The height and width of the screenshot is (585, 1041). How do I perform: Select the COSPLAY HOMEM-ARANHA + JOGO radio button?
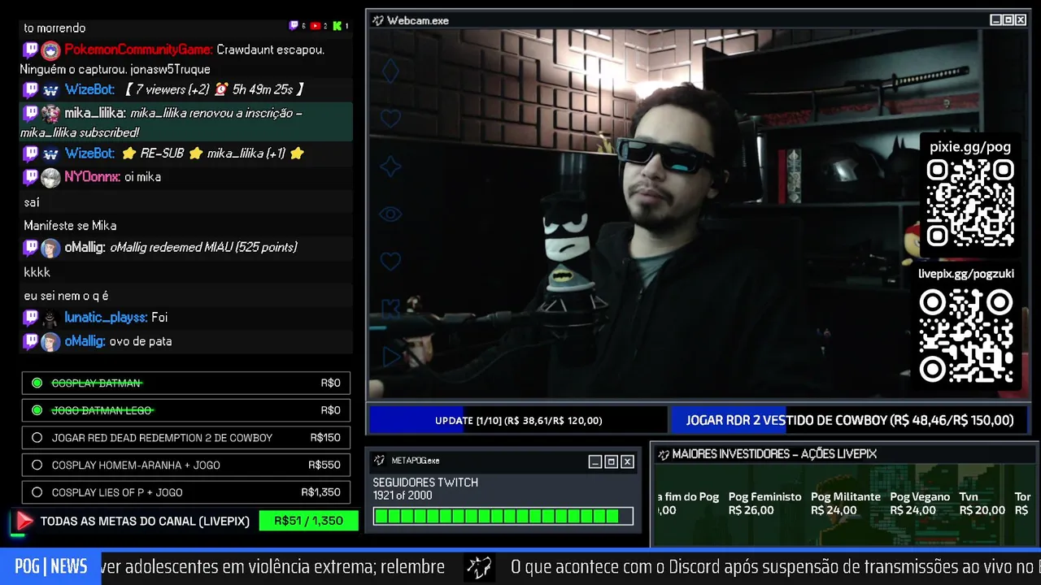(37, 466)
